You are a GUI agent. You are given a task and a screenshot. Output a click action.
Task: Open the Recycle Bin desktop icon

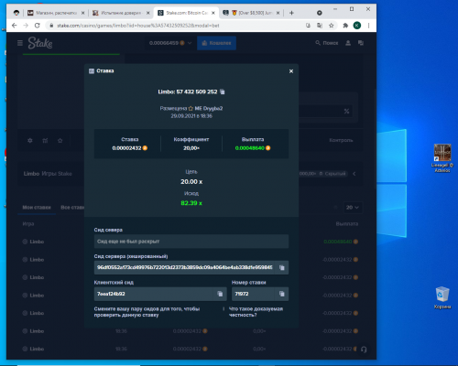(442, 297)
